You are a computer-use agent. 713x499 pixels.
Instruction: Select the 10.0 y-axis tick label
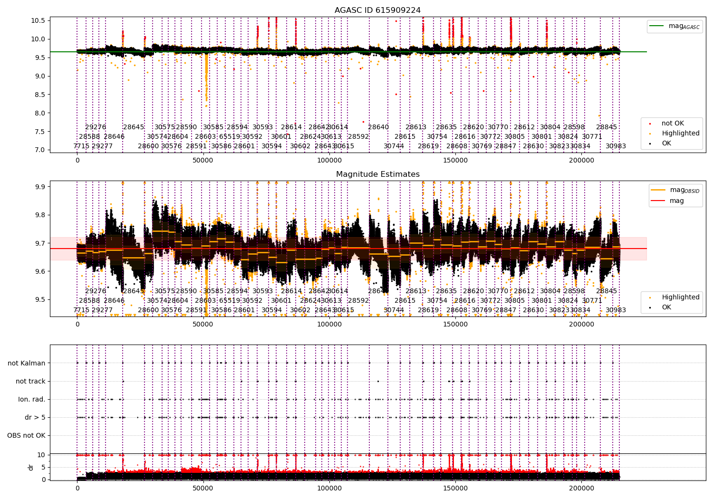pos(38,39)
